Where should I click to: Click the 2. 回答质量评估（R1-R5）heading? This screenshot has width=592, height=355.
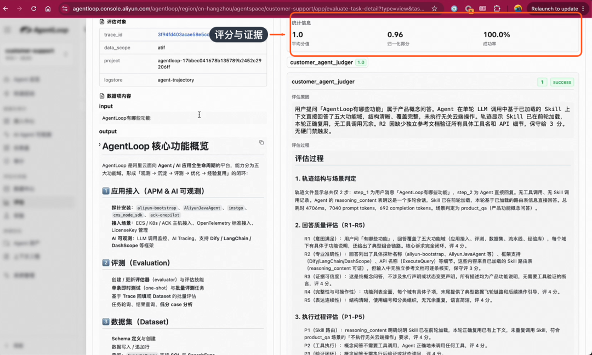(330, 225)
